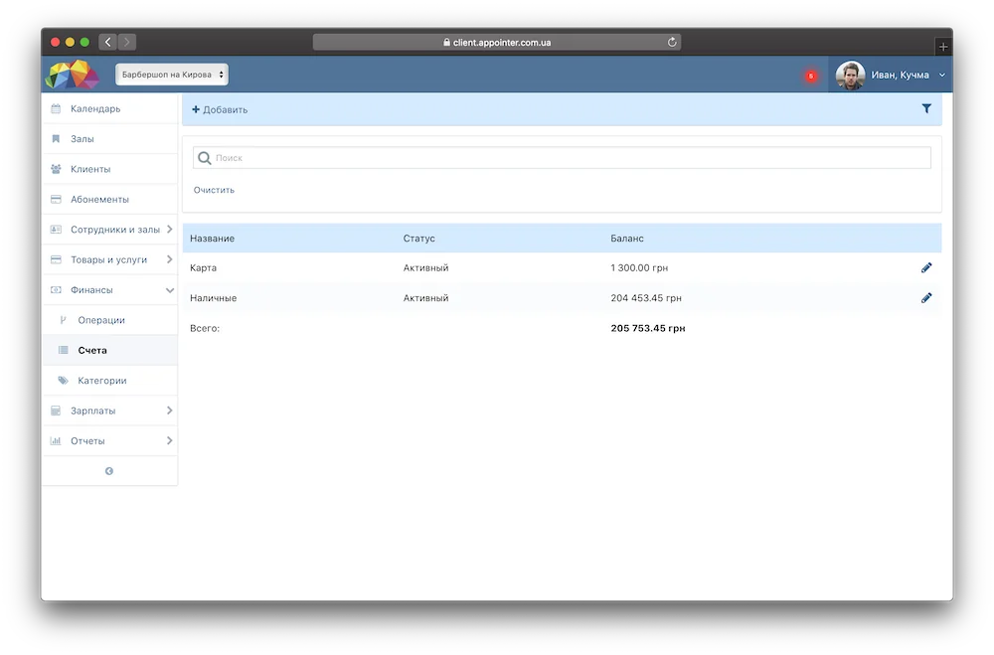The image size is (994, 655).
Task: Click the Операции icon in sidebar
Action: [63, 320]
